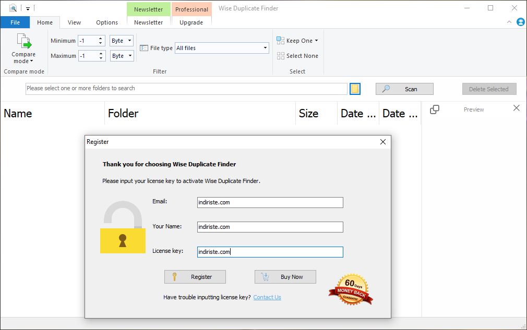Image resolution: width=527 pixels, height=330 pixels.
Task: Click the File type filter icon
Action: [x=144, y=48]
